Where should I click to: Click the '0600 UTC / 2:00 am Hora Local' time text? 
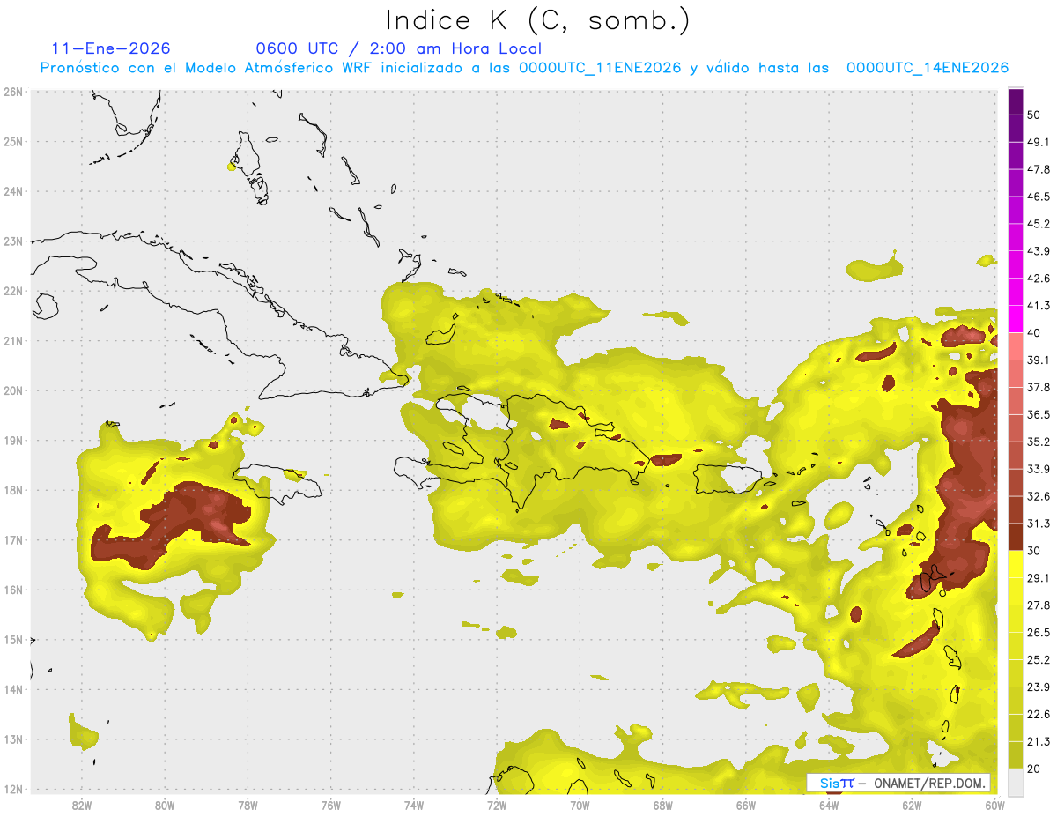(x=398, y=48)
